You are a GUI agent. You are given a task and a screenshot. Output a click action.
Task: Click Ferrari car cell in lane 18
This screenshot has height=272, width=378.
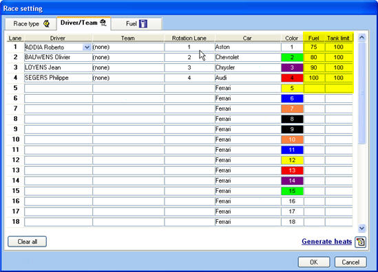(248, 222)
